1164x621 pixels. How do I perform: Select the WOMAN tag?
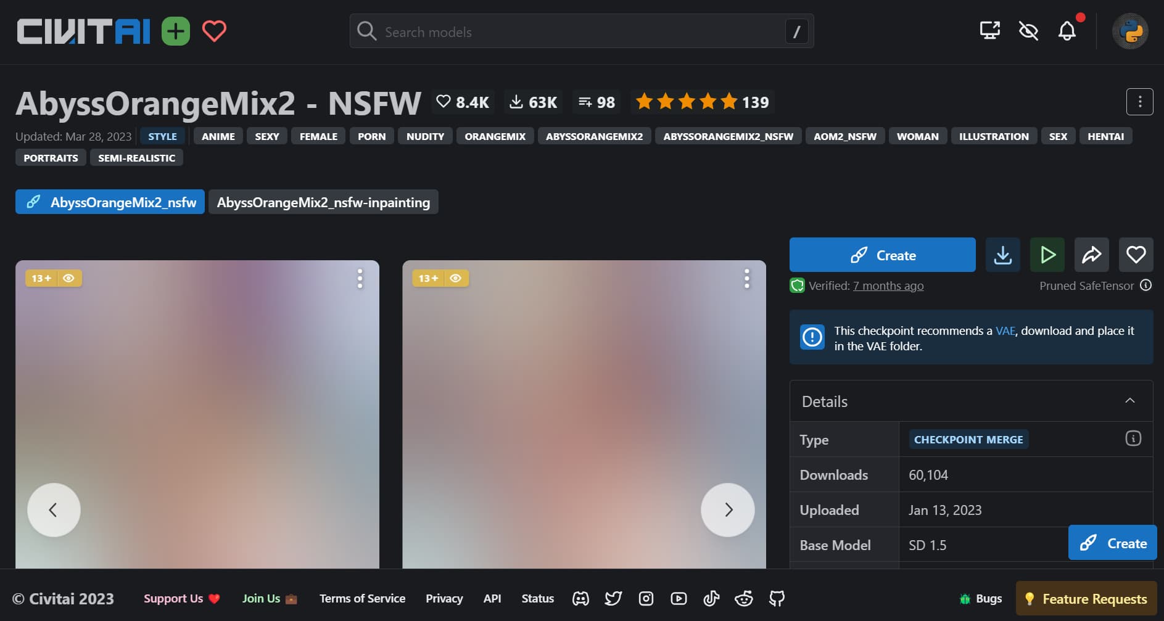(917, 136)
